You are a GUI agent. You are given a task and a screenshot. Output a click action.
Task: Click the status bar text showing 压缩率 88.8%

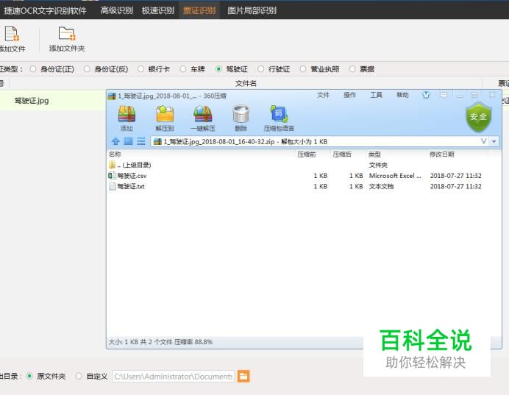(160, 342)
